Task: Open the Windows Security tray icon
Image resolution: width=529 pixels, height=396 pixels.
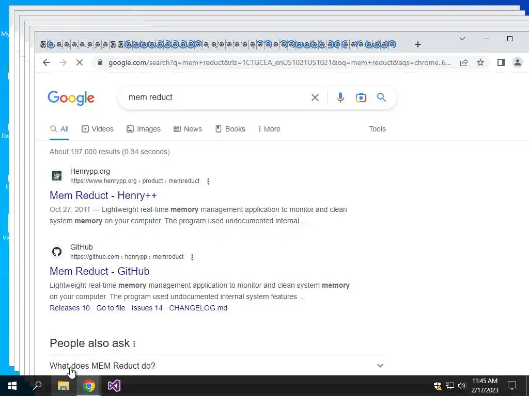Action: [x=438, y=386]
